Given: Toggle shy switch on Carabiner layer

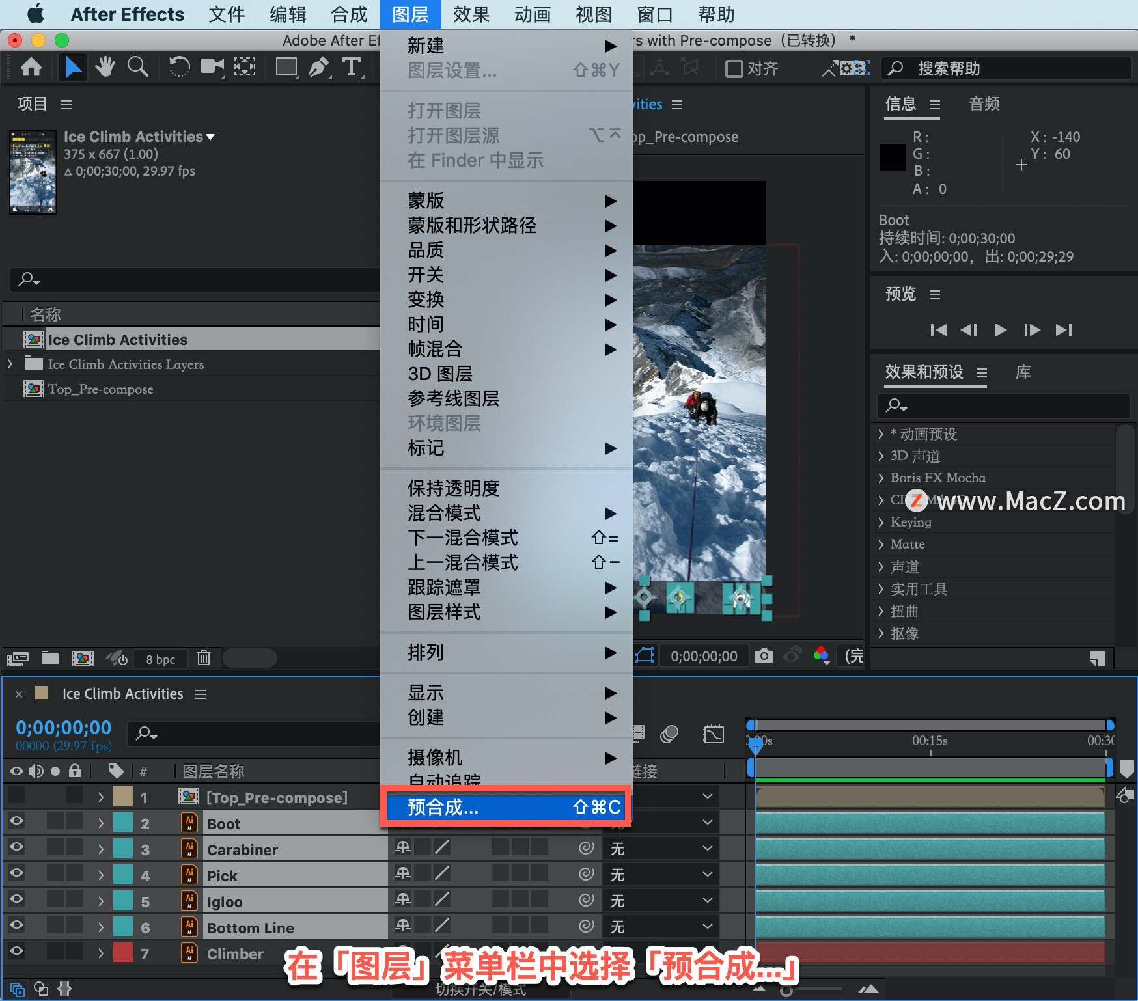Looking at the screenshot, I should pyautogui.click(x=403, y=847).
